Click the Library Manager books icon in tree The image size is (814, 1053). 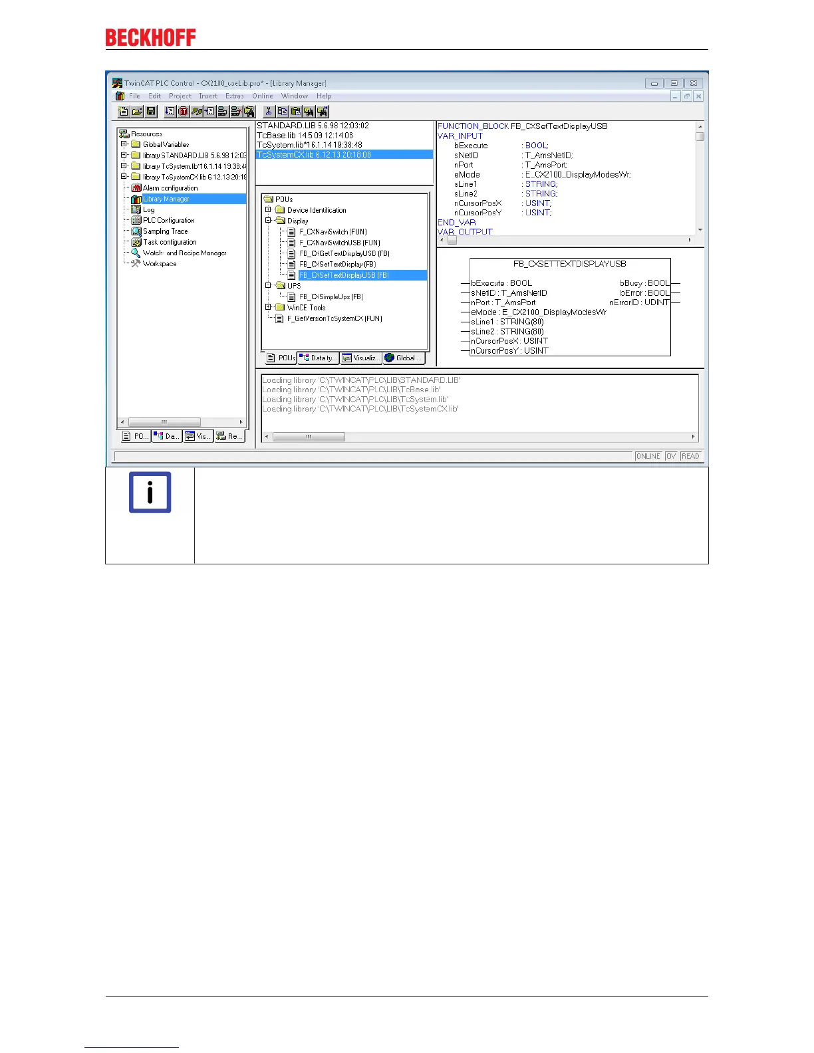(136, 199)
